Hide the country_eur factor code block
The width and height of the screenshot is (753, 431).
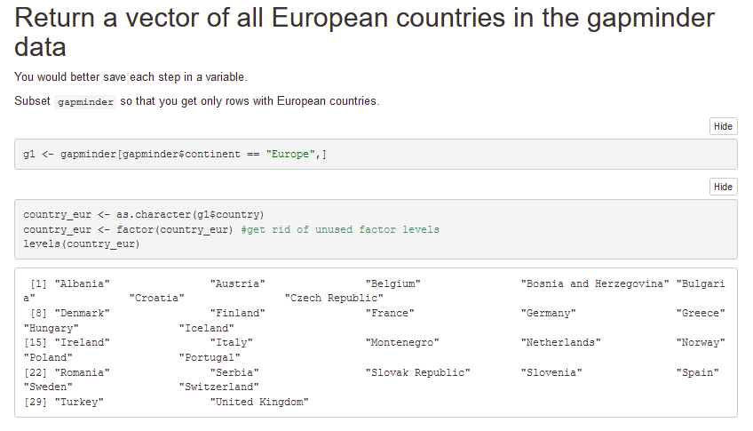pos(723,187)
